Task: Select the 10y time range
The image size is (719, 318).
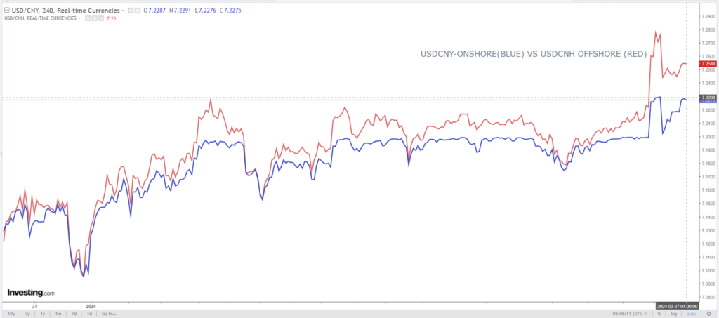Action: (11, 314)
